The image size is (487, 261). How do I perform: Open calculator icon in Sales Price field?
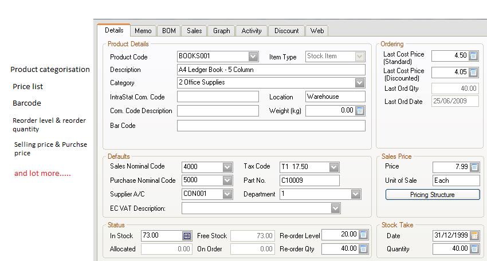[x=474, y=167]
